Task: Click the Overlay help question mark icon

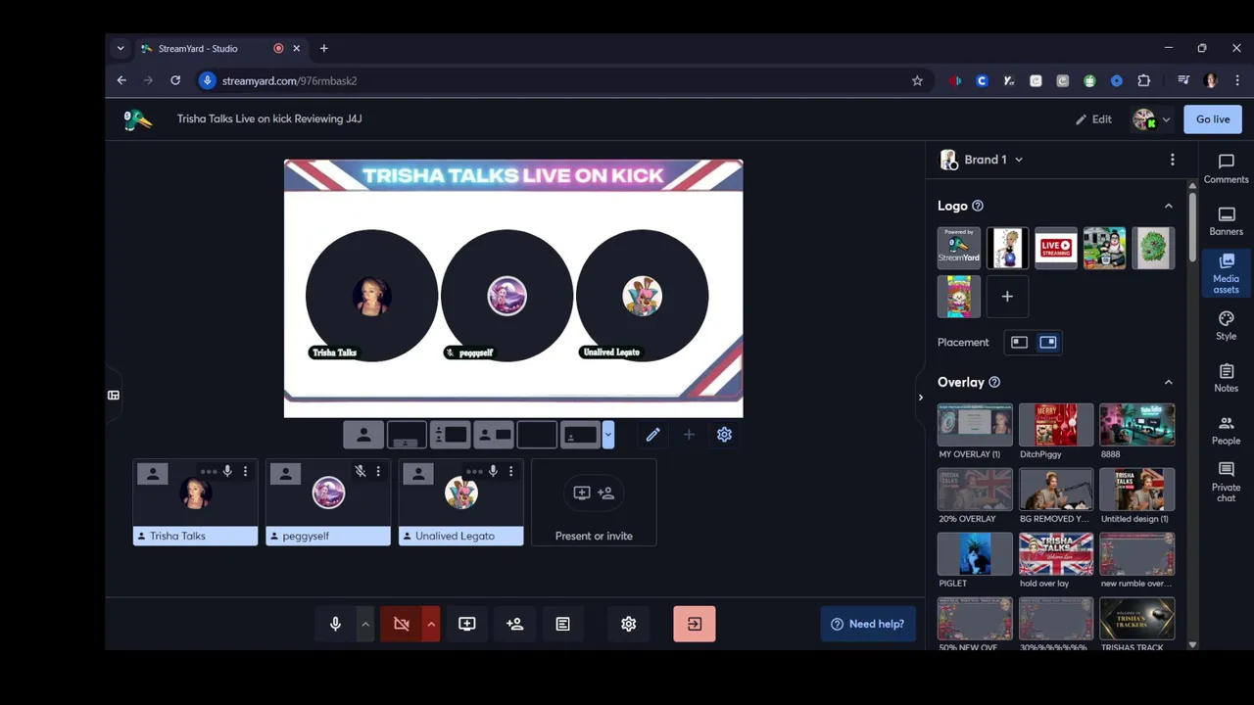Action: (x=994, y=382)
